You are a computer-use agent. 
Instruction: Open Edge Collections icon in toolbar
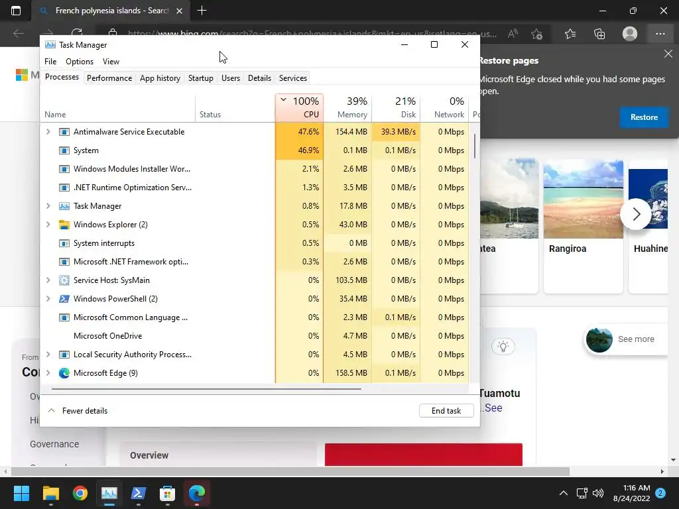(x=599, y=34)
